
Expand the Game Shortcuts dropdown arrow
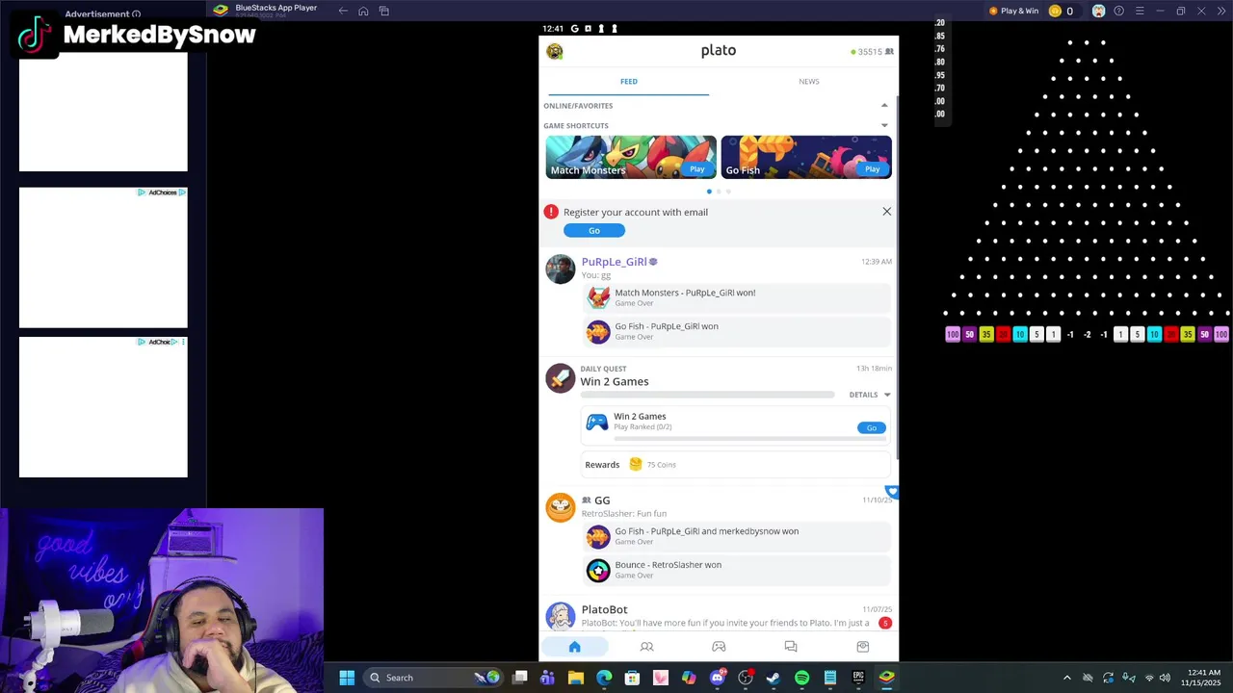click(884, 125)
